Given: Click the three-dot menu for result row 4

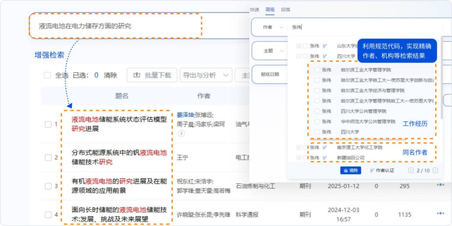Looking at the screenshot, I should 440,213.
